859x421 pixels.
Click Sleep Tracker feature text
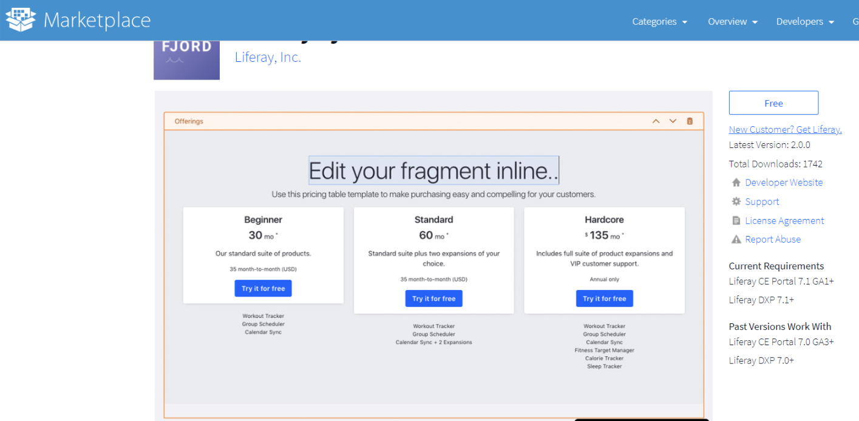point(605,366)
